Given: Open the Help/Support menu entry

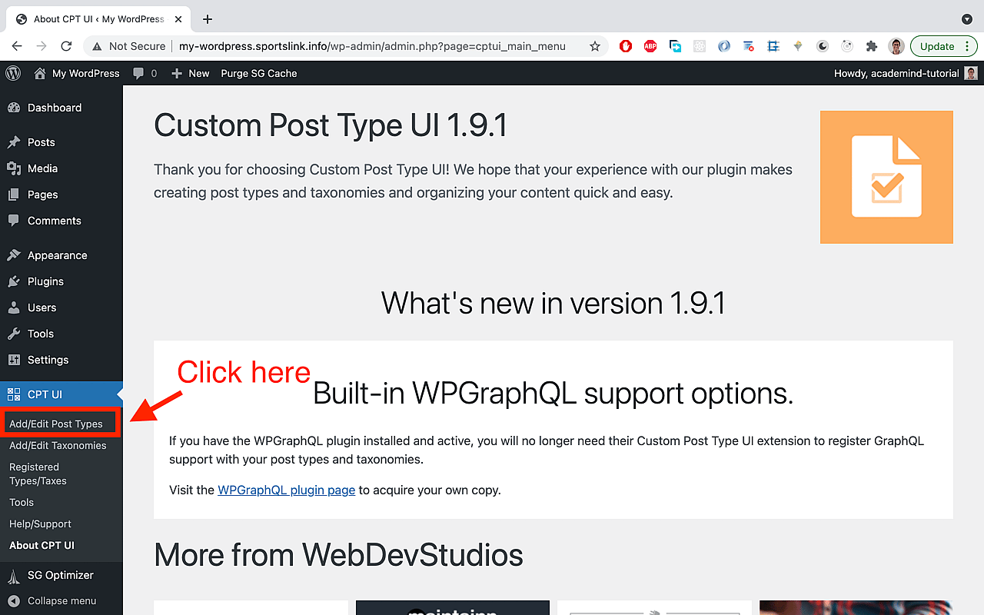Looking at the screenshot, I should (x=39, y=524).
